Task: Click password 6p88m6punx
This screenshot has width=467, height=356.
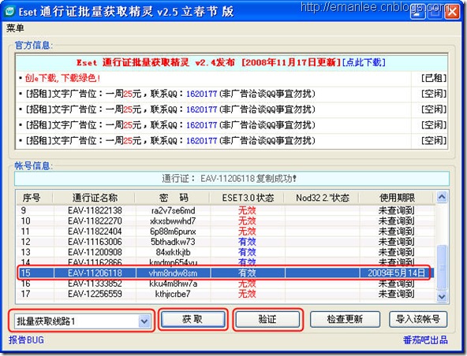Action: tap(174, 232)
